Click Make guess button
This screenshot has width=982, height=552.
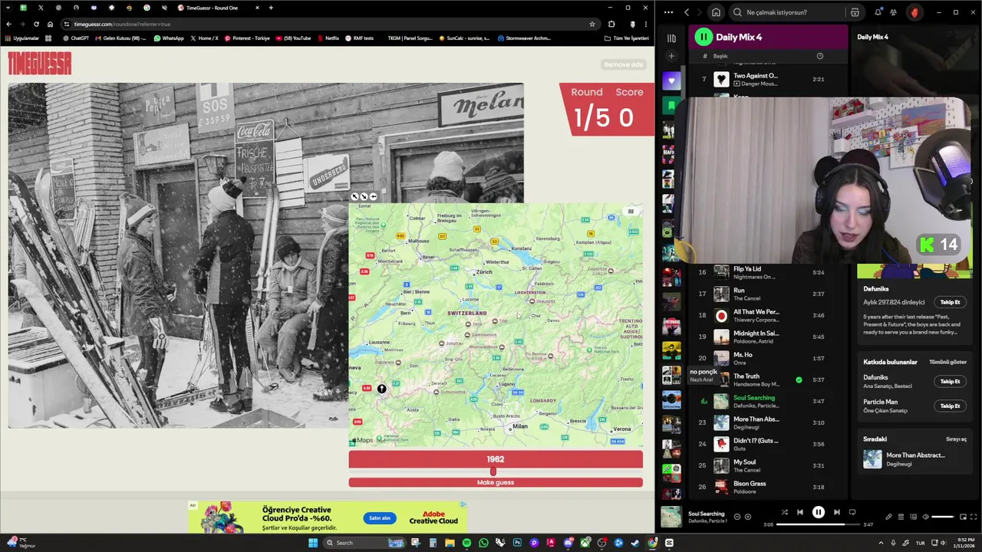pos(496,482)
